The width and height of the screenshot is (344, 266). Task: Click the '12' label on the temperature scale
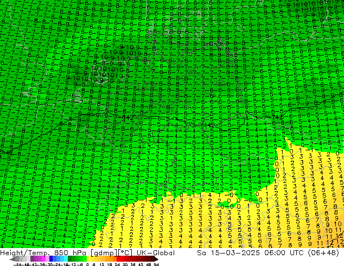click(x=102, y=264)
